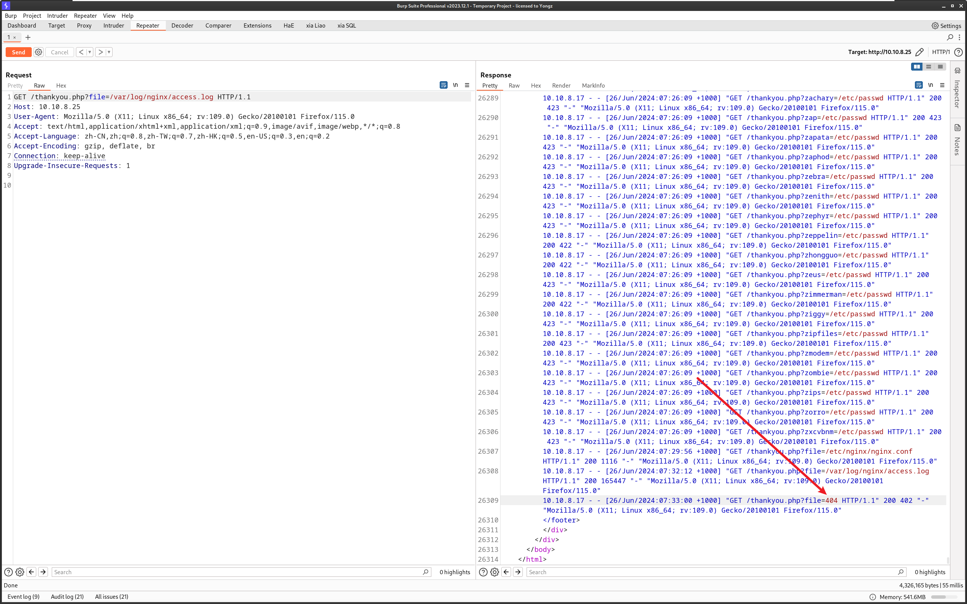Switch to the side-by-side layout view
The image size is (967, 604).
pyautogui.click(x=917, y=67)
